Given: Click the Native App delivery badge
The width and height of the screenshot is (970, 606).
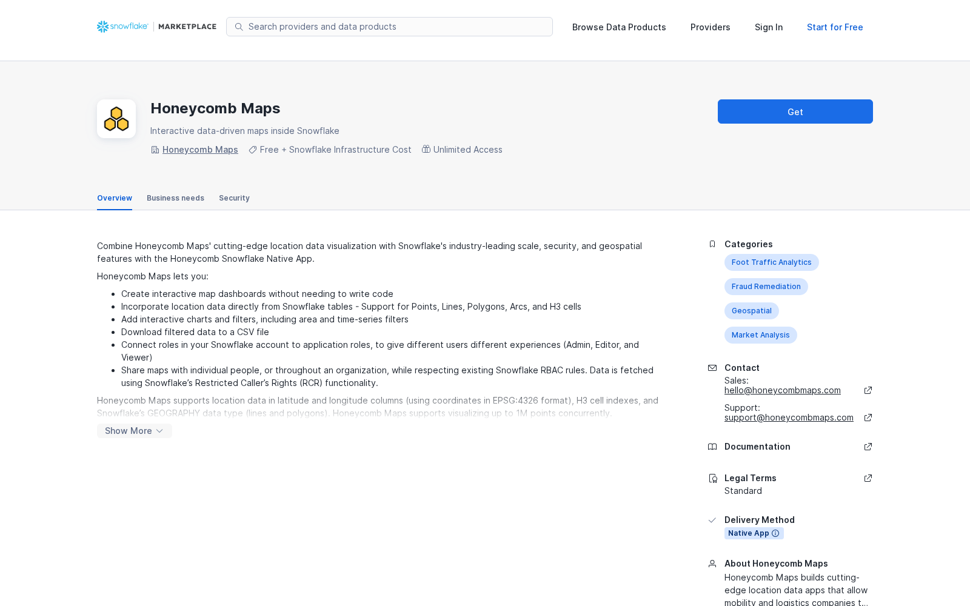Looking at the screenshot, I should pyautogui.click(x=754, y=533).
